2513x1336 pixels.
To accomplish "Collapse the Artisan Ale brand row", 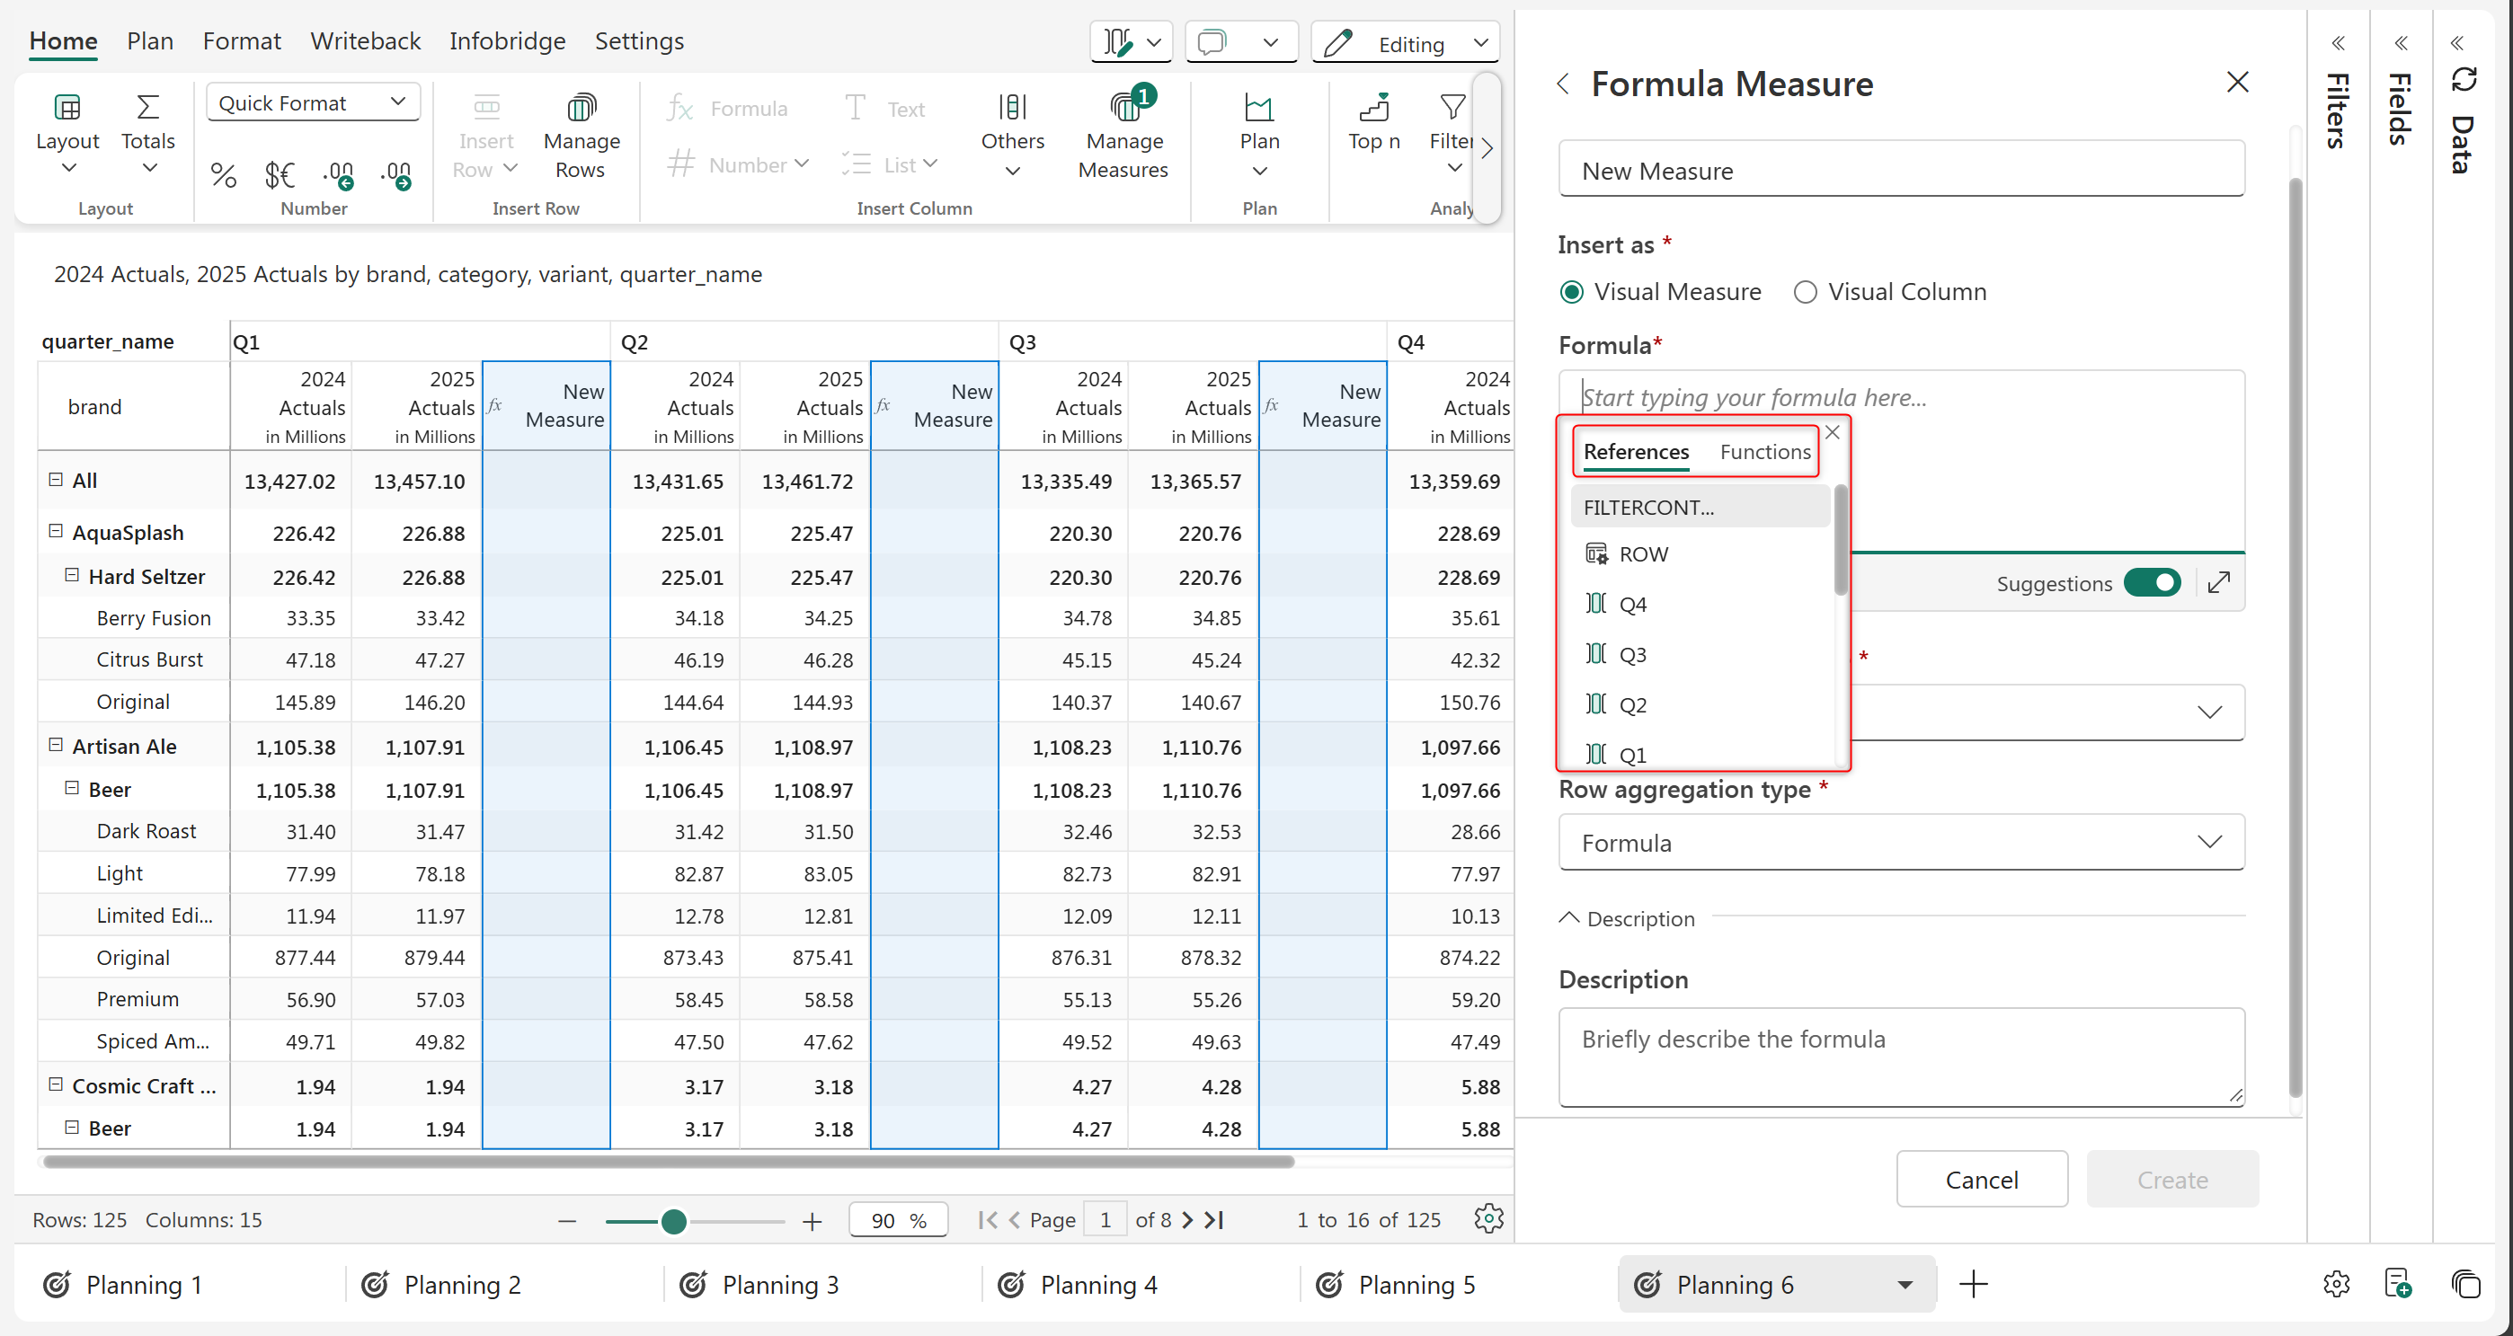I will (56, 746).
